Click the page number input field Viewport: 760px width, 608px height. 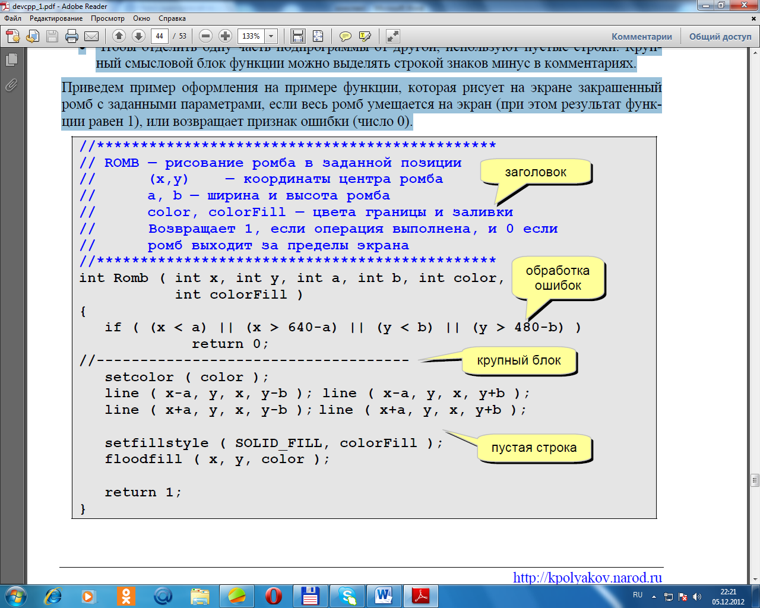(x=159, y=36)
